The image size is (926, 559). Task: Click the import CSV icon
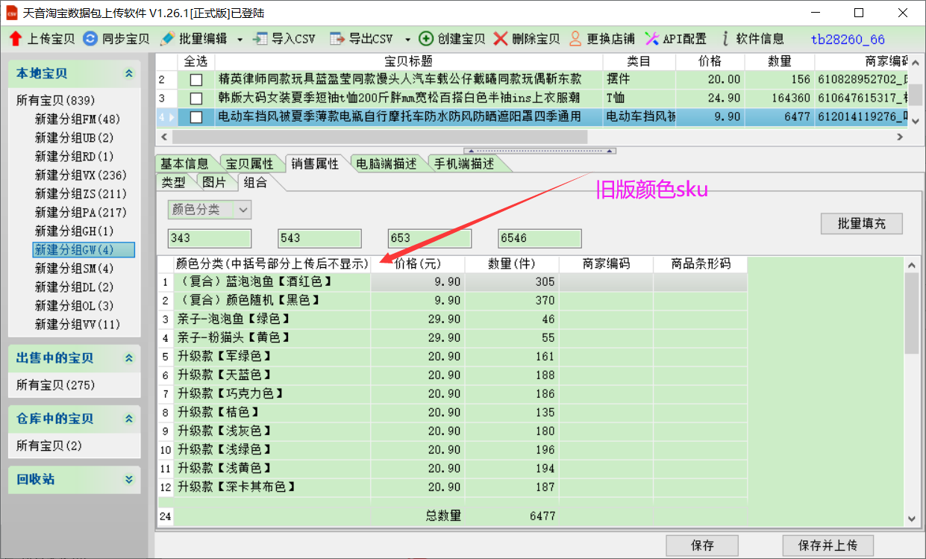point(260,39)
